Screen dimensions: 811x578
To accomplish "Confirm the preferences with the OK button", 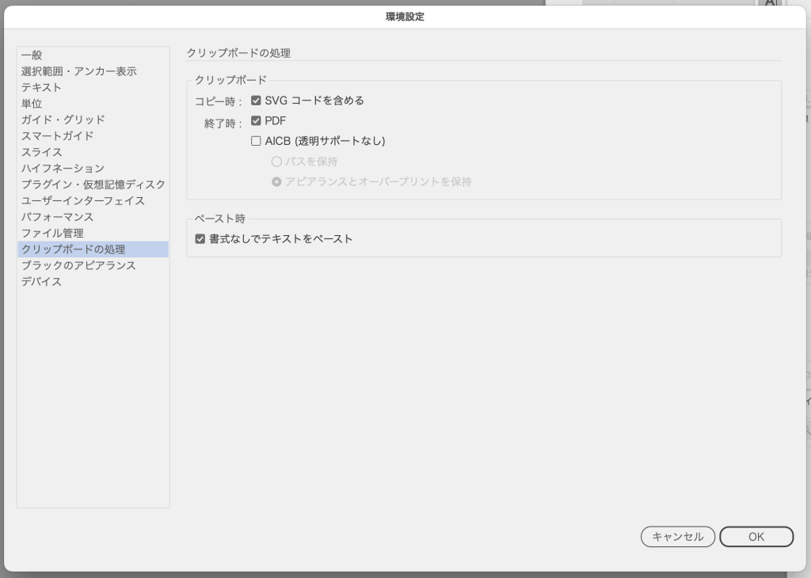I will tap(756, 537).
